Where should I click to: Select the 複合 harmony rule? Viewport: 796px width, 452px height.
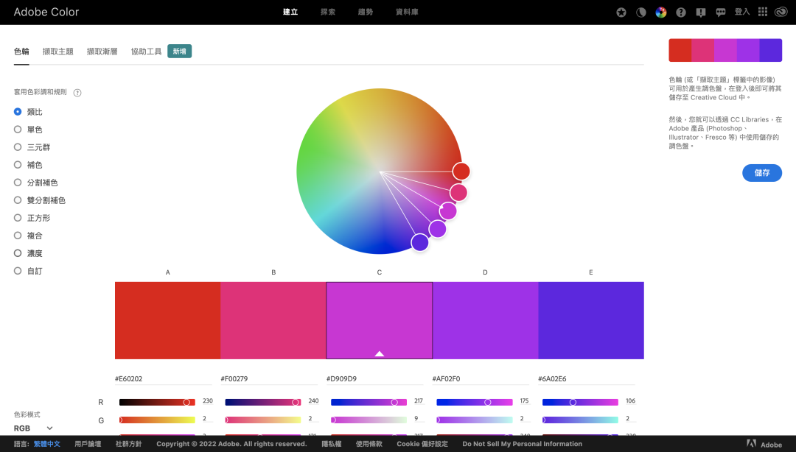tap(29, 236)
